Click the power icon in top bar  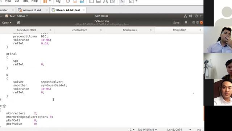[196, 16]
